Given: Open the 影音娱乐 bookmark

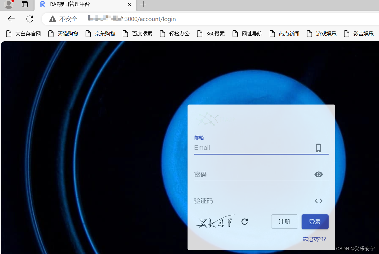Looking at the screenshot, I should tap(359, 34).
